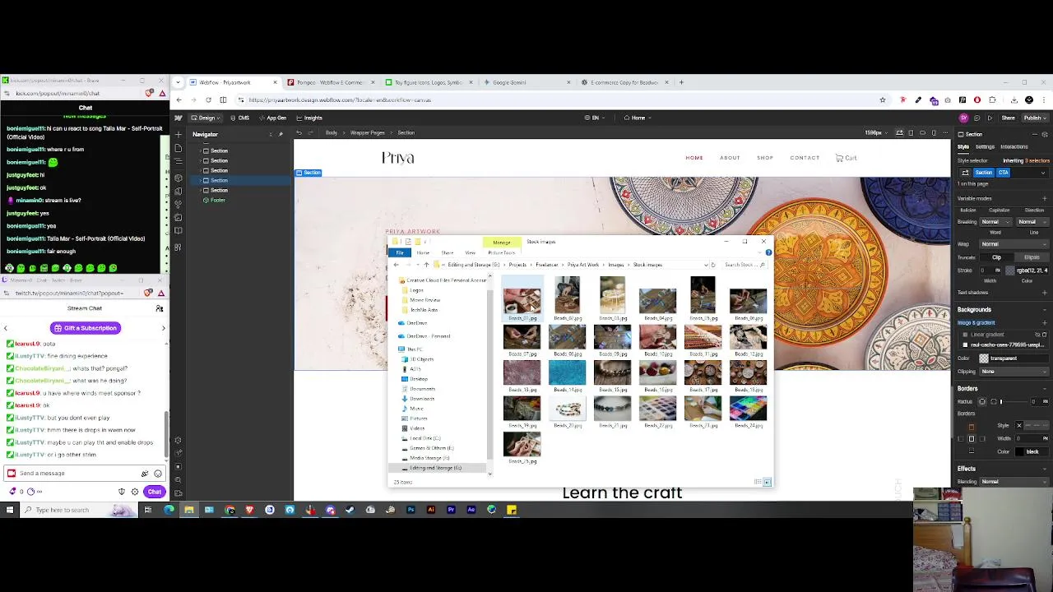Open the Navigator panel icon in the sidebar
The image size is (1053, 592).
pyautogui.click(x=179, y=162)
